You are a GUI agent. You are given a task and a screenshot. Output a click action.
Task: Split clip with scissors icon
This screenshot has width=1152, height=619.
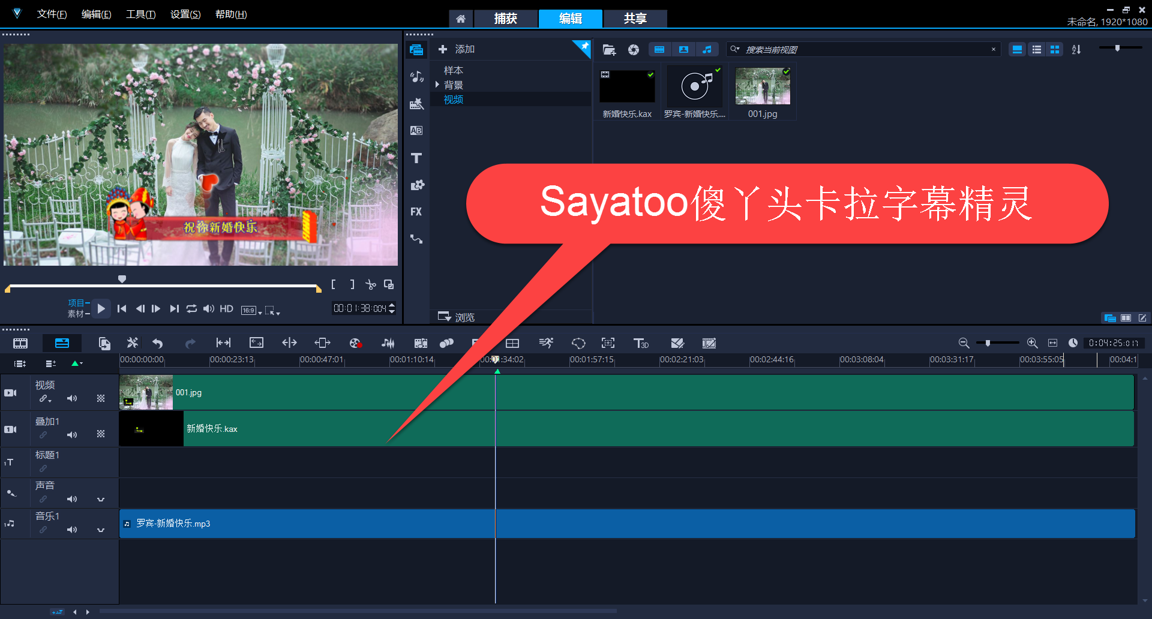[x=370, y=284]
